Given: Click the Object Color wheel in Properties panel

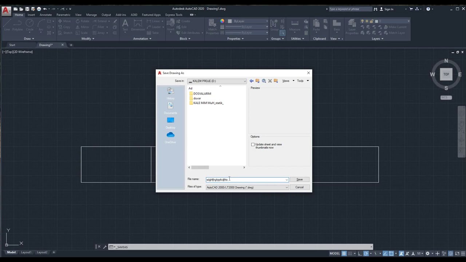Looking at the screenshot, I should tap(222, 21).
